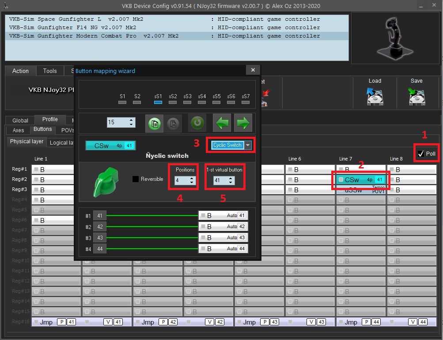Screen dimensions: 443x340
Task: Click the CSw 4p 41 button in wizard
Action: coord(110,145)
